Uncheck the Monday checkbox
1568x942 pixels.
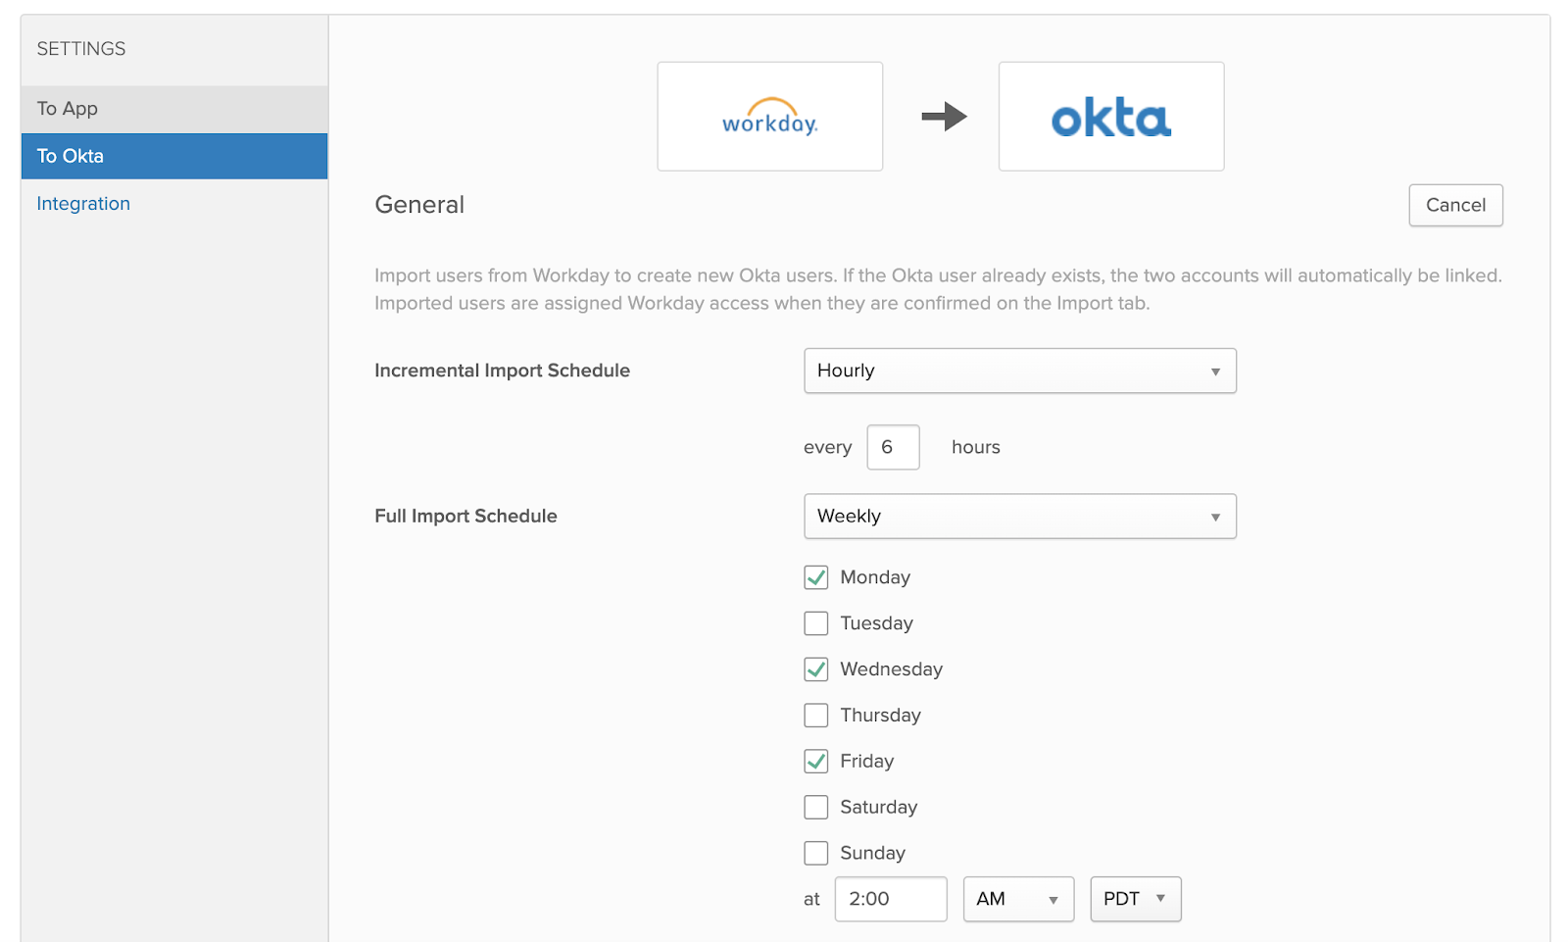(x=815, y=577)
